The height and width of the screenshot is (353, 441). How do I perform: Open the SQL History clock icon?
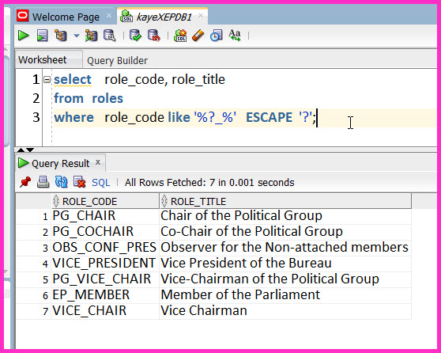coord(217,36)
